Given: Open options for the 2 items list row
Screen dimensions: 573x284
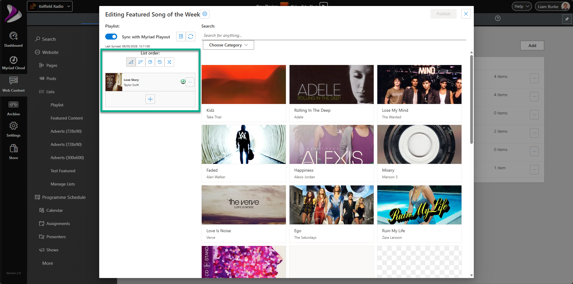Looking at the screenshot, I should click(x=534, y=133).
